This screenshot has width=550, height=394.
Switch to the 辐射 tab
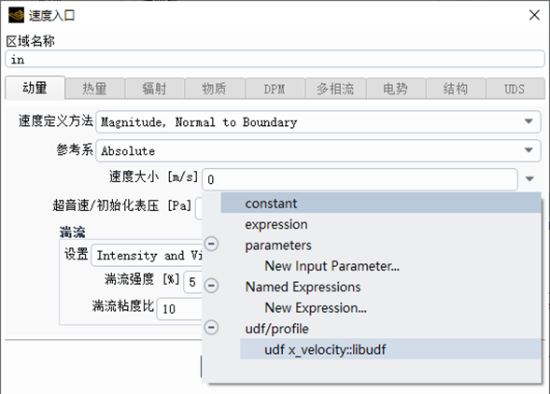pyautogui.click(x=154, y=89)
